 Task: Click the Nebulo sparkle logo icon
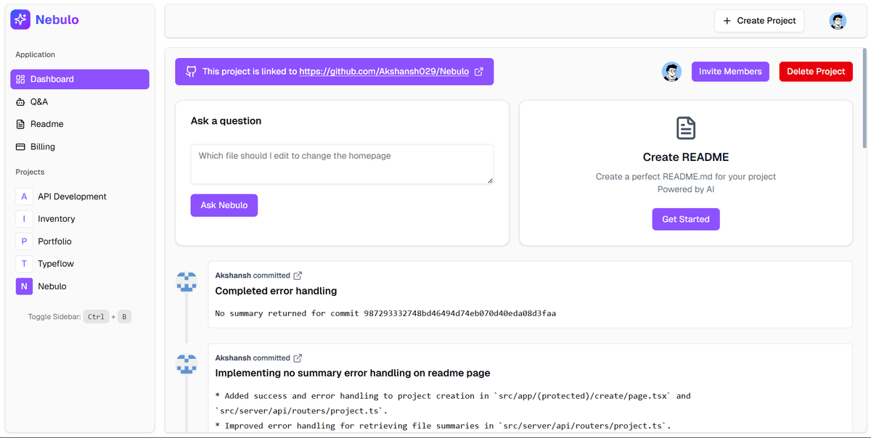20,20
